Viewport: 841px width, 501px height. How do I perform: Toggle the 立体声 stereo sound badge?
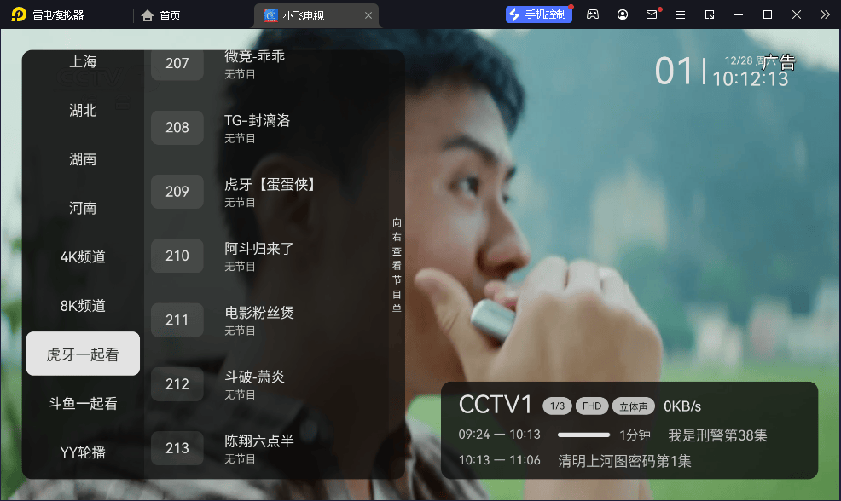click(x=633, y=406)
